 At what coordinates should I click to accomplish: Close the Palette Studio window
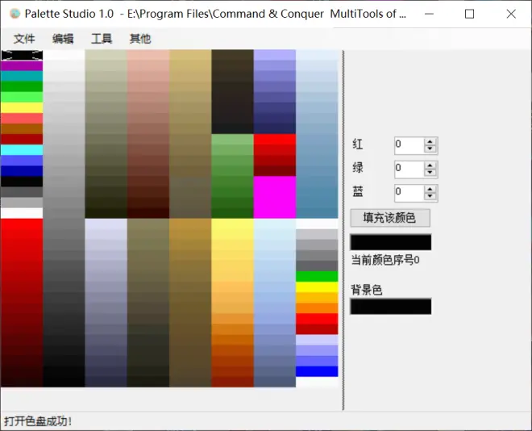tap(511, 14)
